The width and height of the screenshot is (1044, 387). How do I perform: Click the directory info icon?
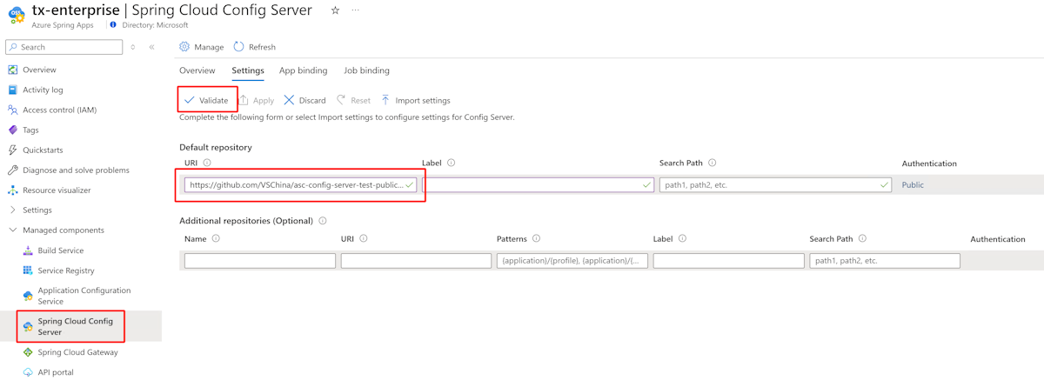(x=113, y=25)
